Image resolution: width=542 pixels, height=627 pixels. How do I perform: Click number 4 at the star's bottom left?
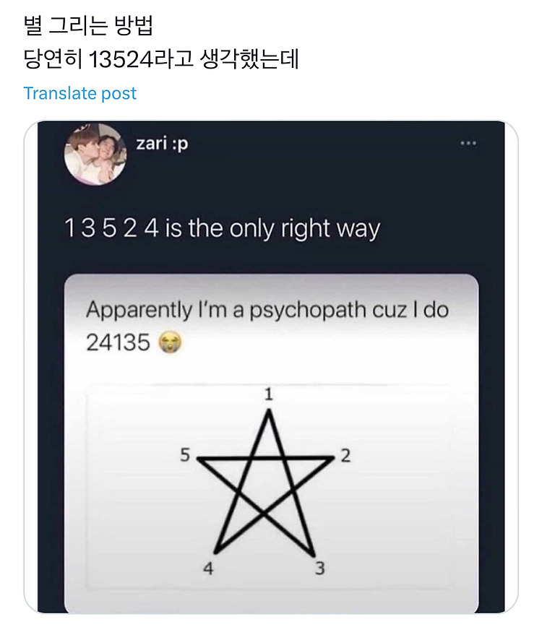coord(208,568)
